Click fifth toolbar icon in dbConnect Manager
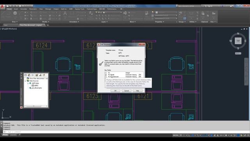Viewport: 250px width, 141px height. 40,75
